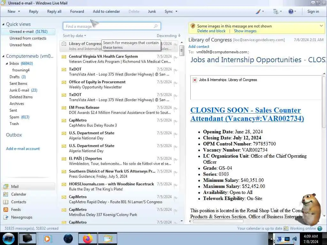Image resolution: width=327 pixels, height=245 pixels.
Task: Click the message list scrollbar thumb
Action: coord(182,51)
